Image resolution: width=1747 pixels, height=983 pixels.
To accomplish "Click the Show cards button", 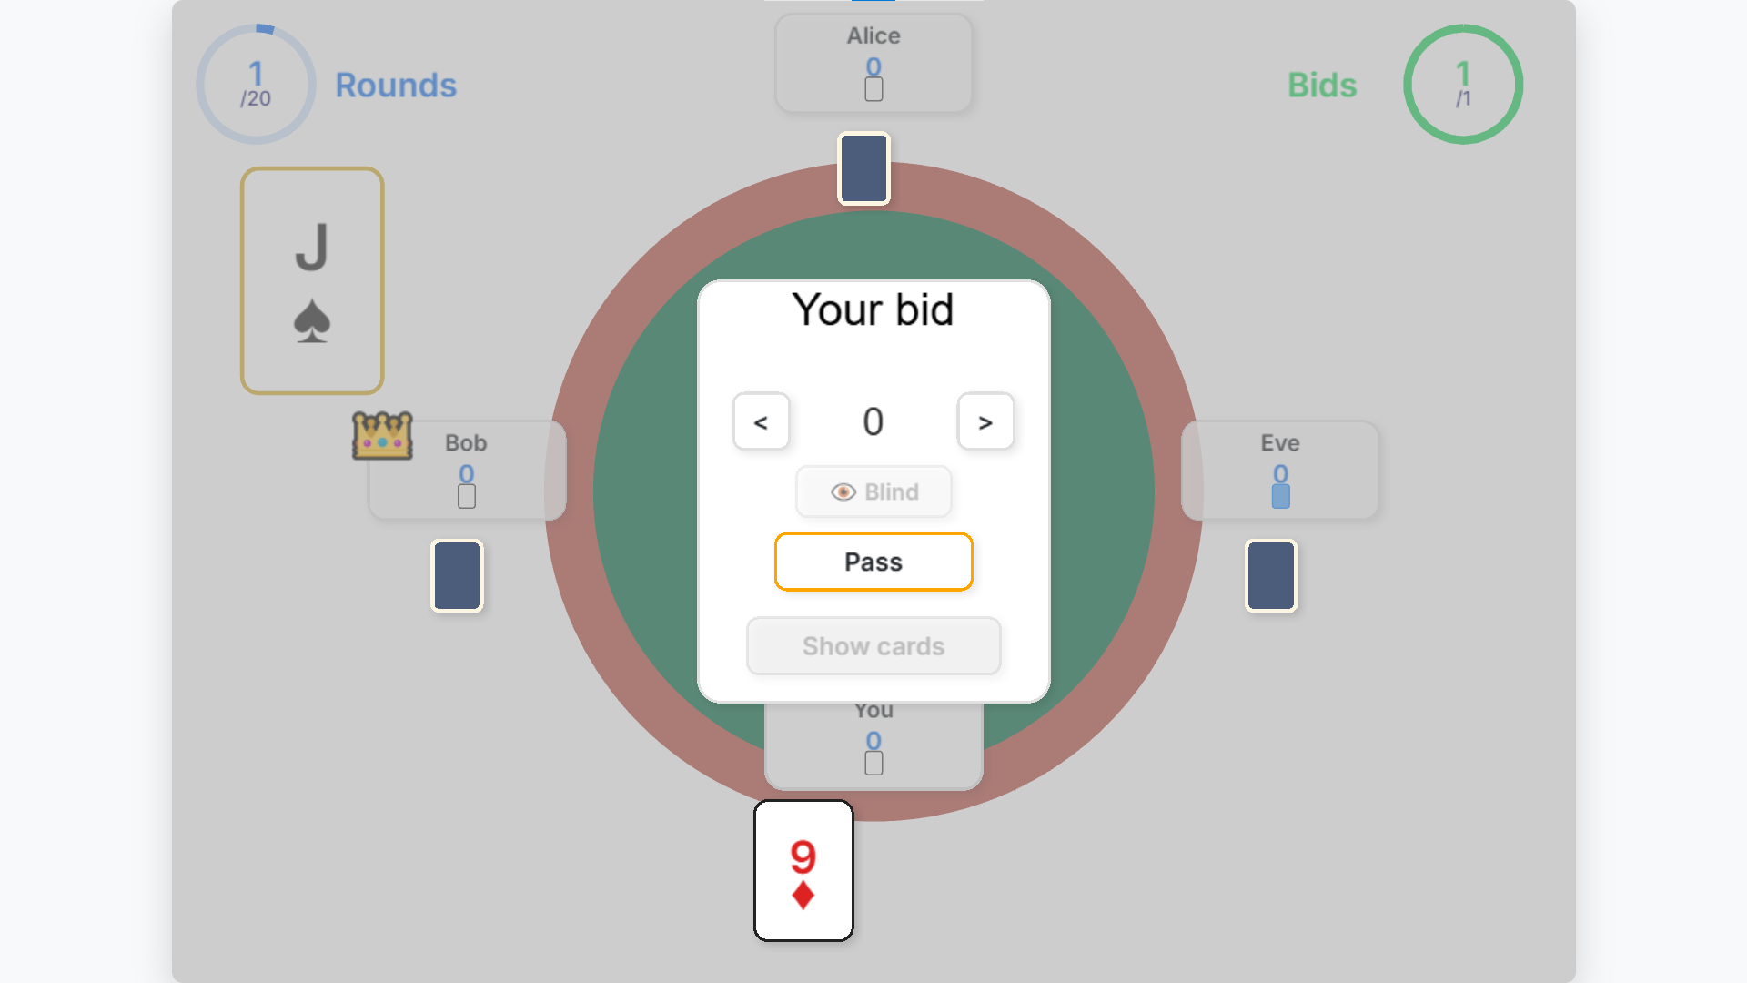I will (873, 646).
